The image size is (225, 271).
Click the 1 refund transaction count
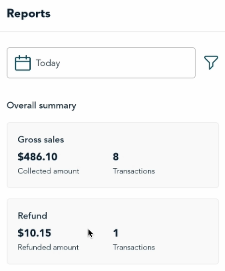[x=116, y=233]
